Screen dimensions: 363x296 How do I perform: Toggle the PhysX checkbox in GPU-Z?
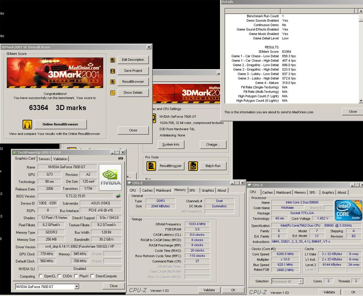click(x=76, y=276)
